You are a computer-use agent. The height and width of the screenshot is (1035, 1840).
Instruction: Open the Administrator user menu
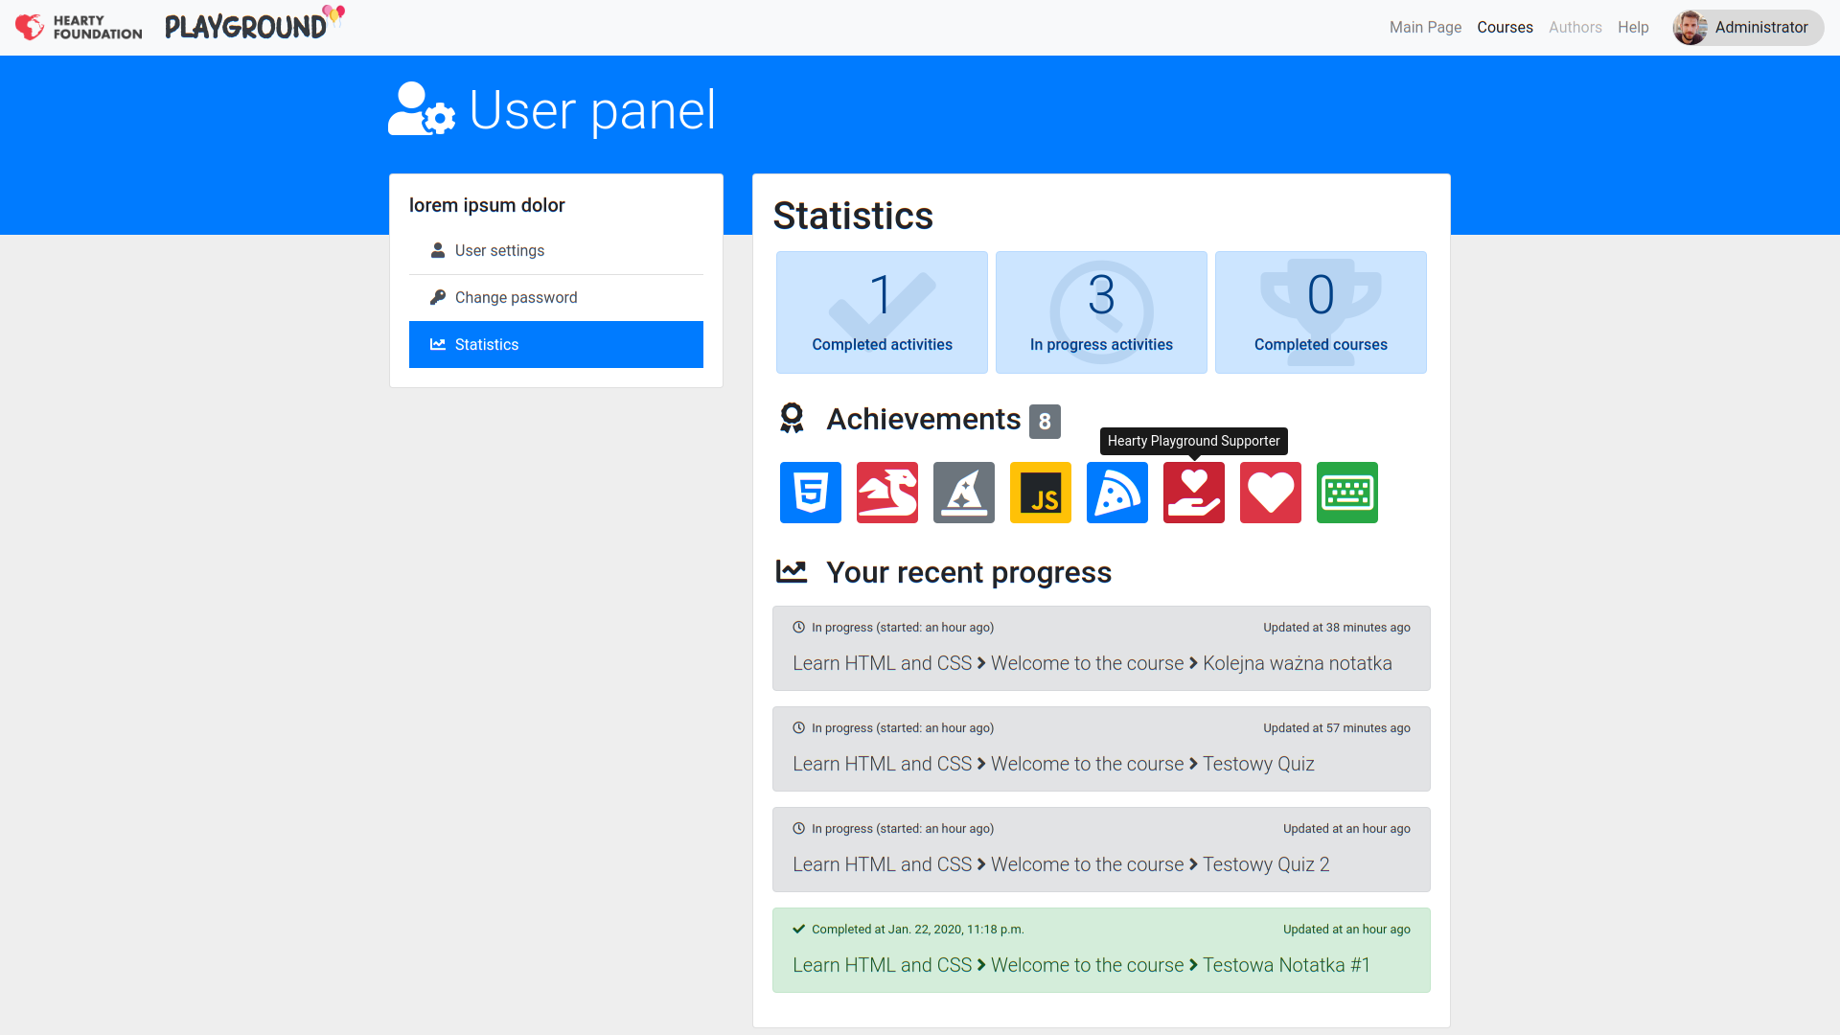point(1747,28)
